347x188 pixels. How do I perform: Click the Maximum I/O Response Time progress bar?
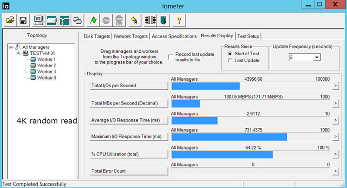click(251, 137)
